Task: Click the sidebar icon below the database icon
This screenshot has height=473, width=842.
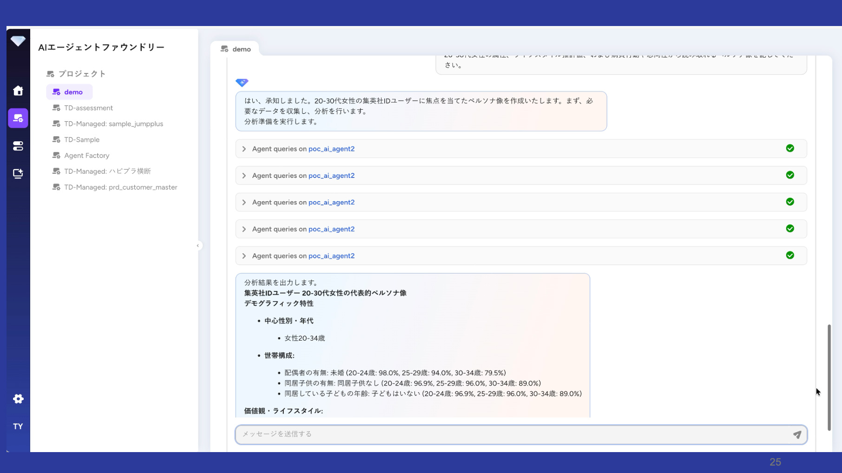Action: pyautogui.click(x=18, y=174)
